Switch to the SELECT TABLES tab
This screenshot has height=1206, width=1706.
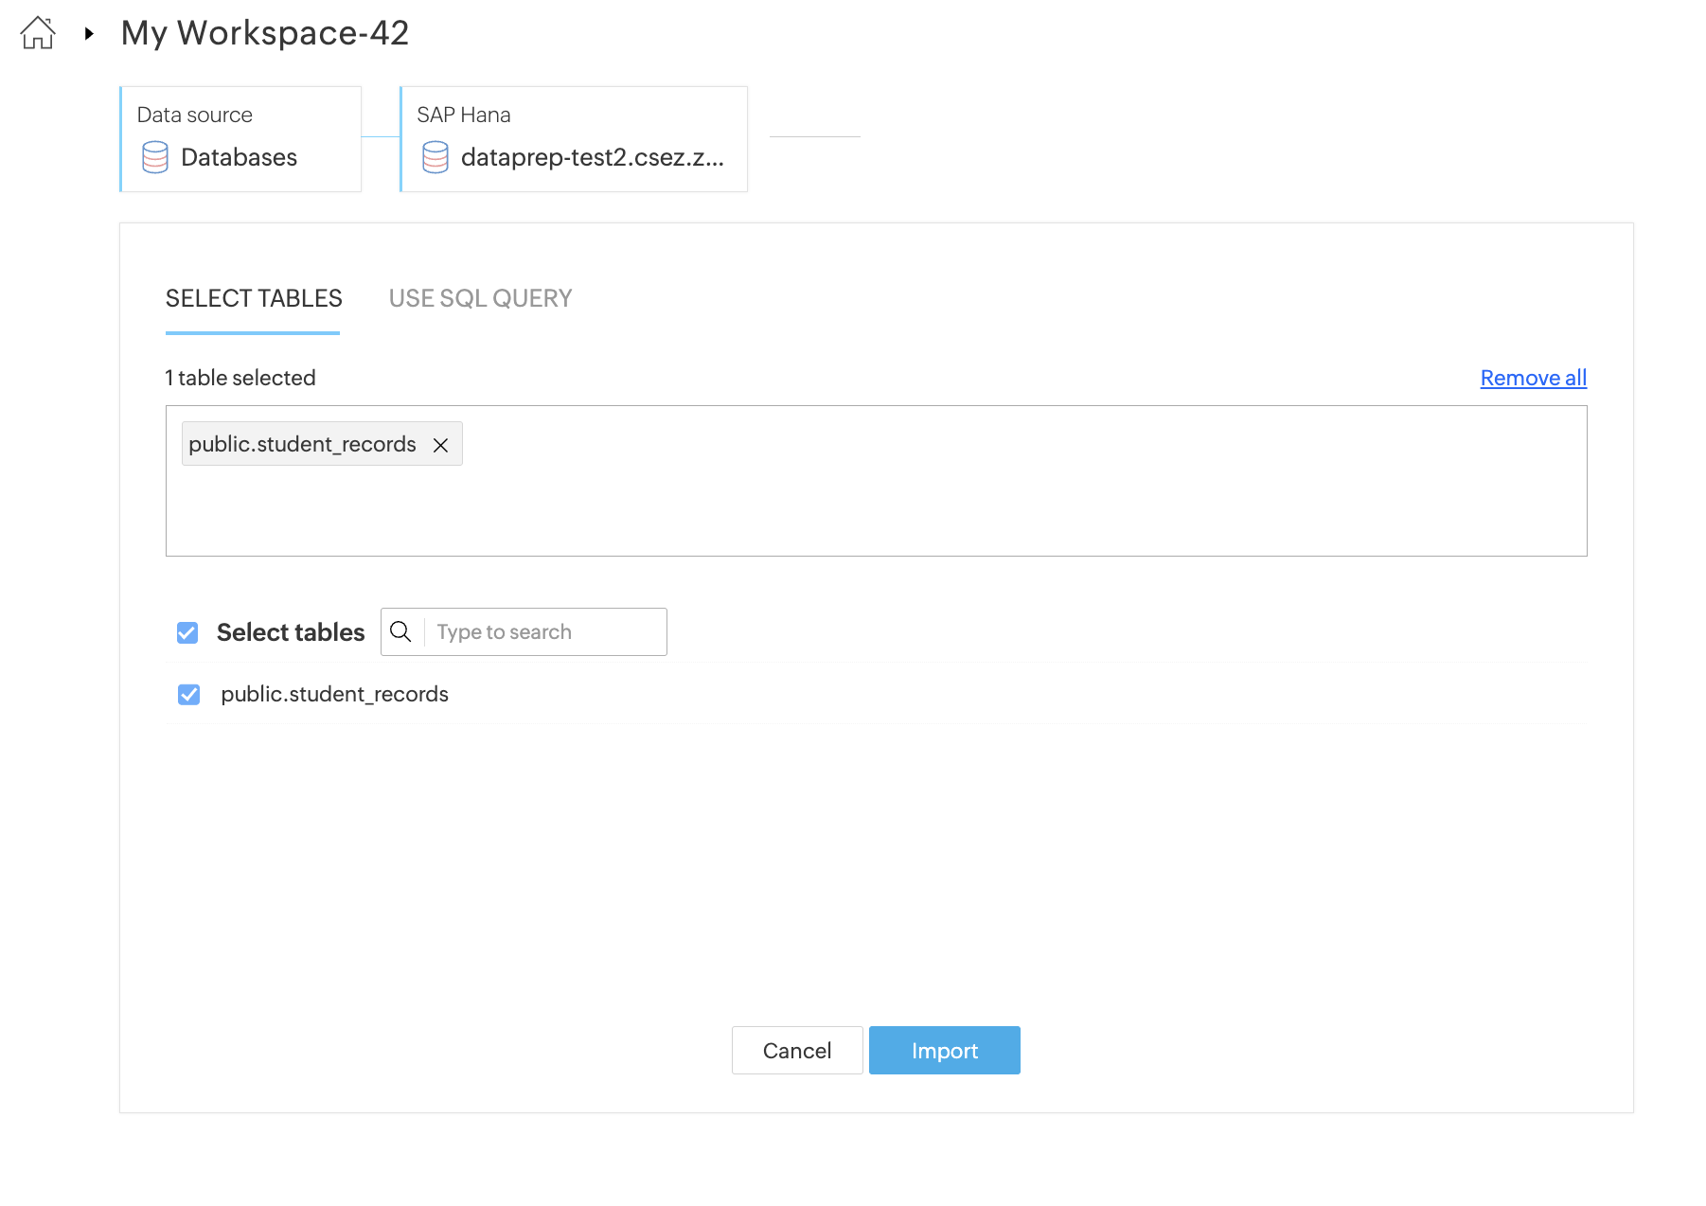pos(254,298)
